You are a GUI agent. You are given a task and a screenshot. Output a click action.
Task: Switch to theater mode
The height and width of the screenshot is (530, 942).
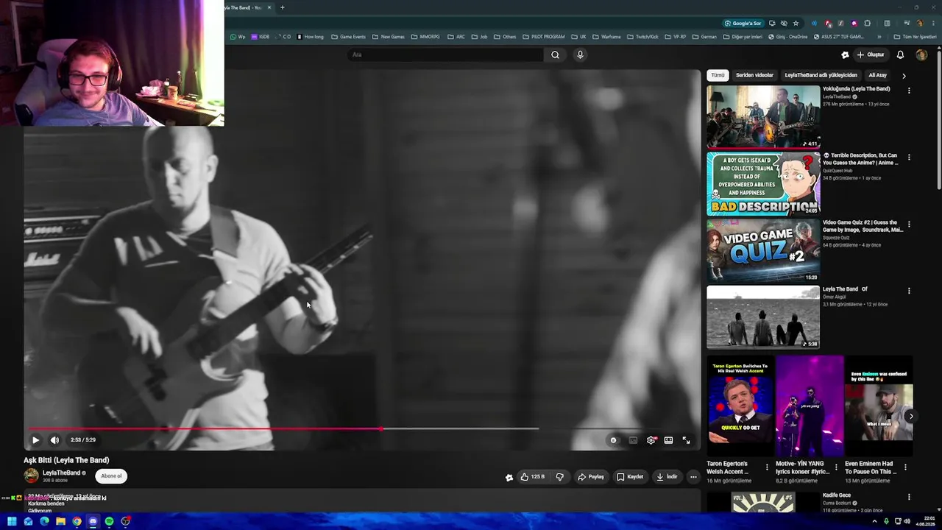[668, 440]
